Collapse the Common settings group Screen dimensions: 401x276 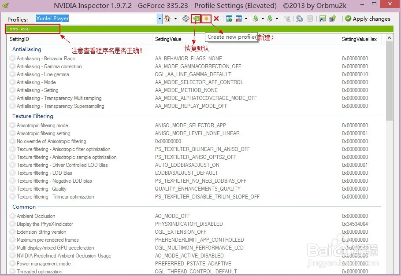click(24, 207)
